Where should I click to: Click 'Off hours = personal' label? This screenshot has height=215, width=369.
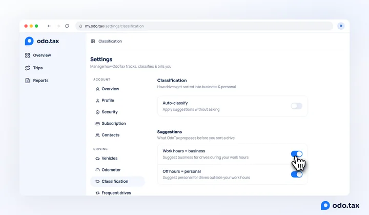click(181, 171)
